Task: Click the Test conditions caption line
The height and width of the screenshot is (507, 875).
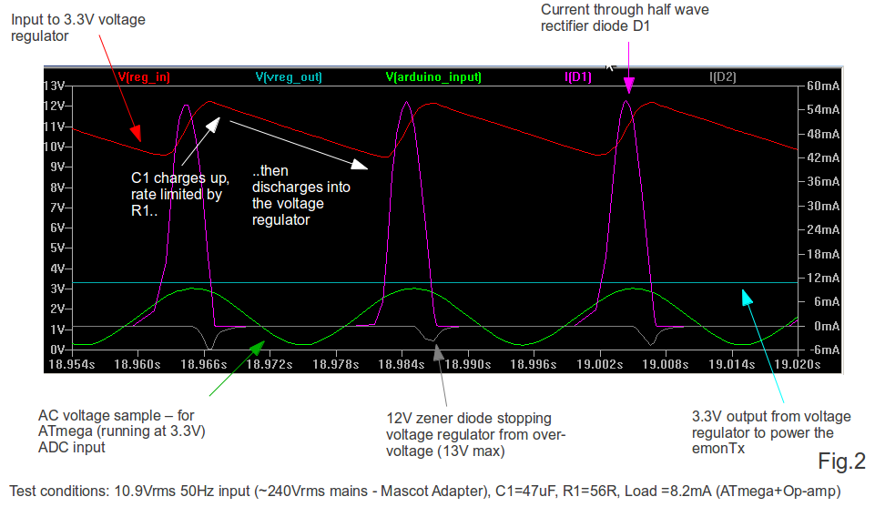Action: pyautogui.click(x=425, y=492)
